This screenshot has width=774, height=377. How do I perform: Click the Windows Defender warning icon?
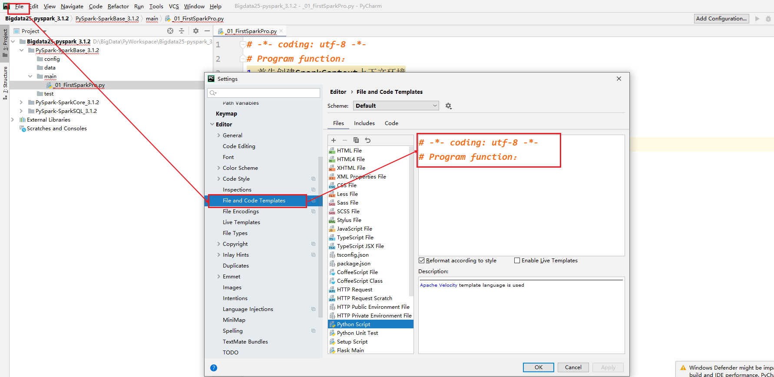[683, 368]
